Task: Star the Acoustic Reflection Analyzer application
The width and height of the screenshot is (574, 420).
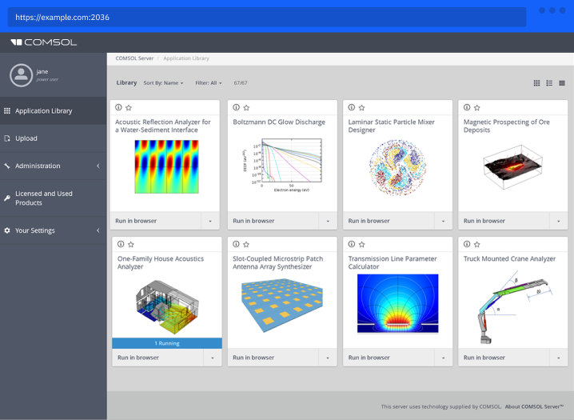Action: pyautogui.click(x=129, y=108)
